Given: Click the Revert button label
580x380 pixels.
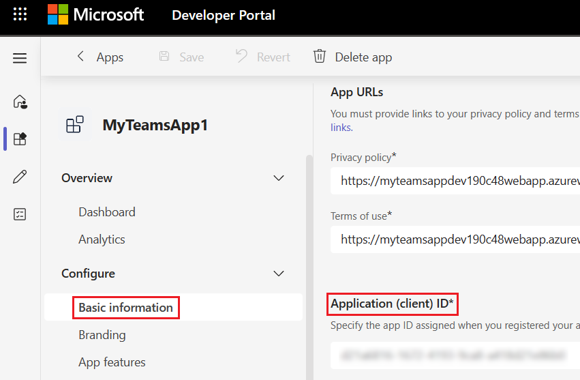Looking at the screenshot, I should (x=273, y=57).
